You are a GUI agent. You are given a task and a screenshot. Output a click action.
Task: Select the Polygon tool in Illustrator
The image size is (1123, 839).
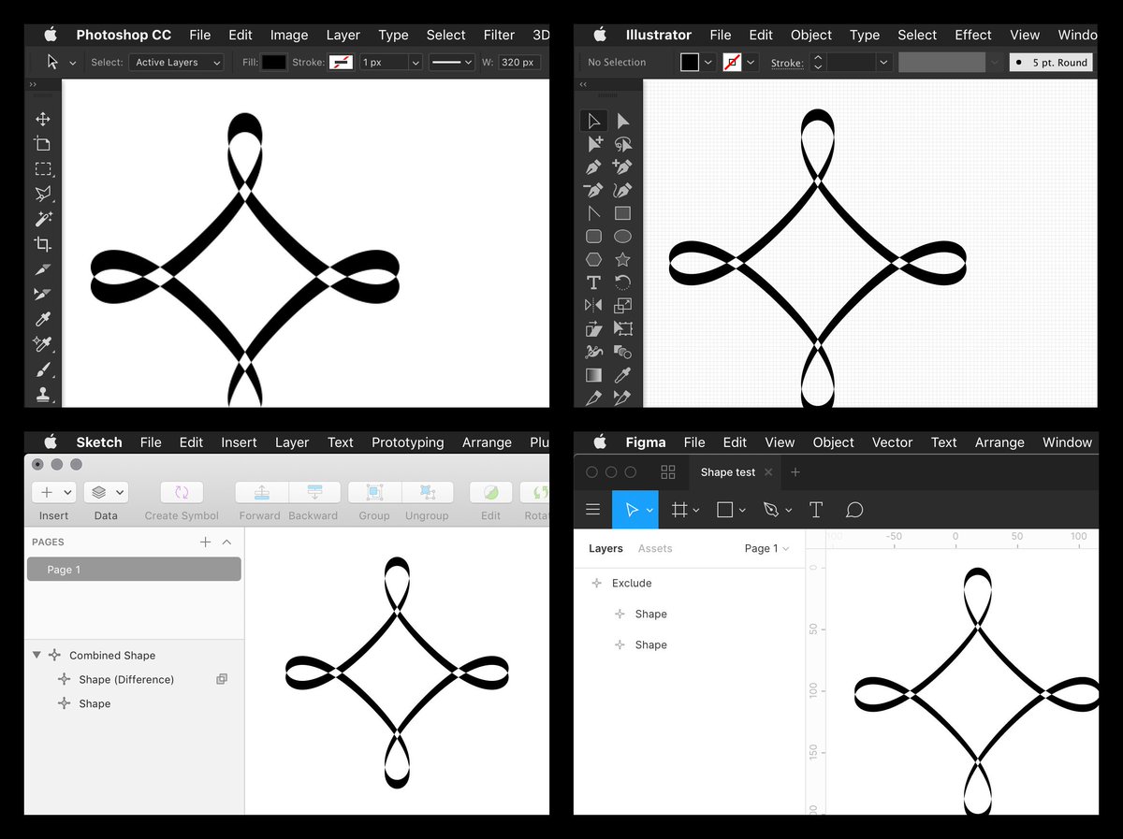coord(593,259)
